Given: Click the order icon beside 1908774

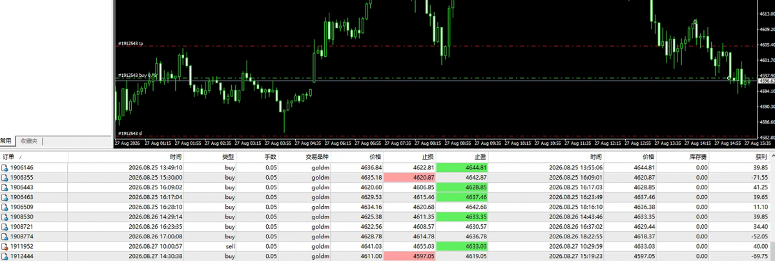Looking at the screenshot, I should click(5, 236).
